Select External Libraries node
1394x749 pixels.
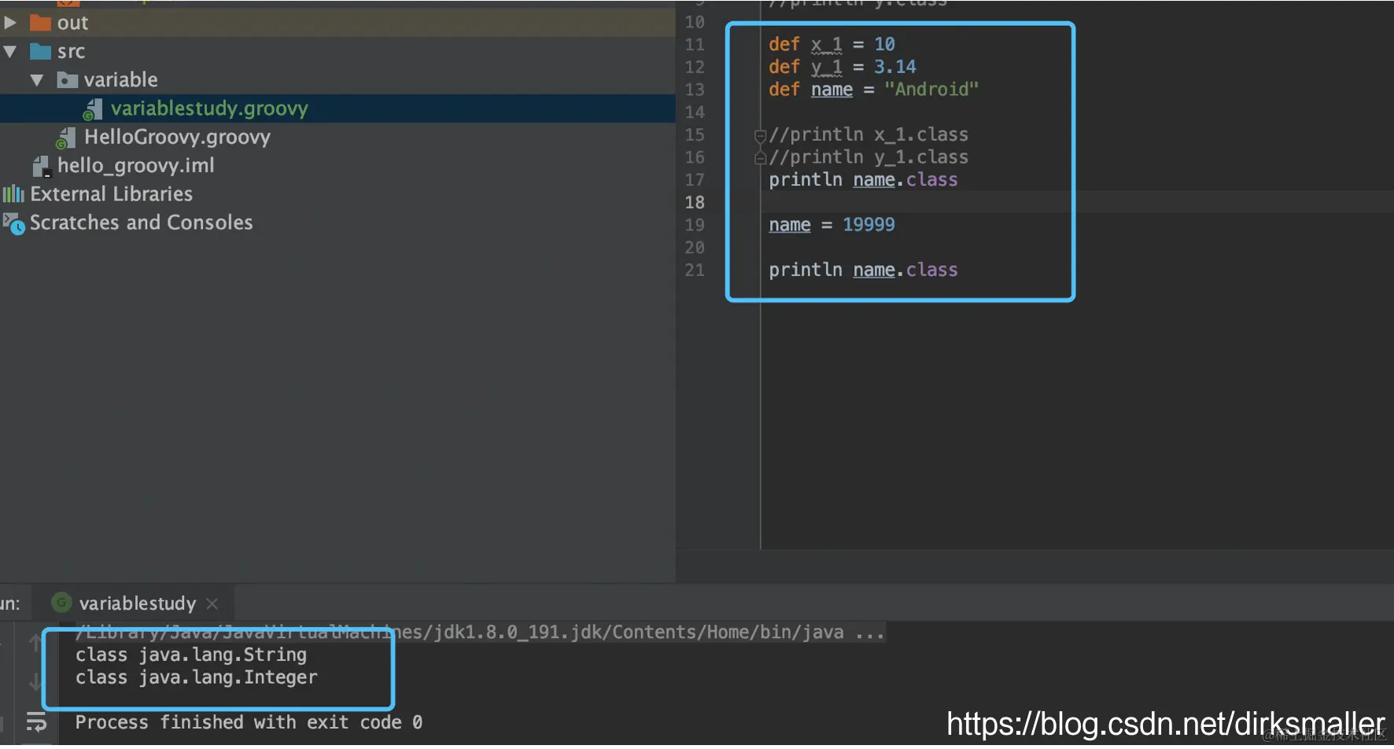[111, 194]
